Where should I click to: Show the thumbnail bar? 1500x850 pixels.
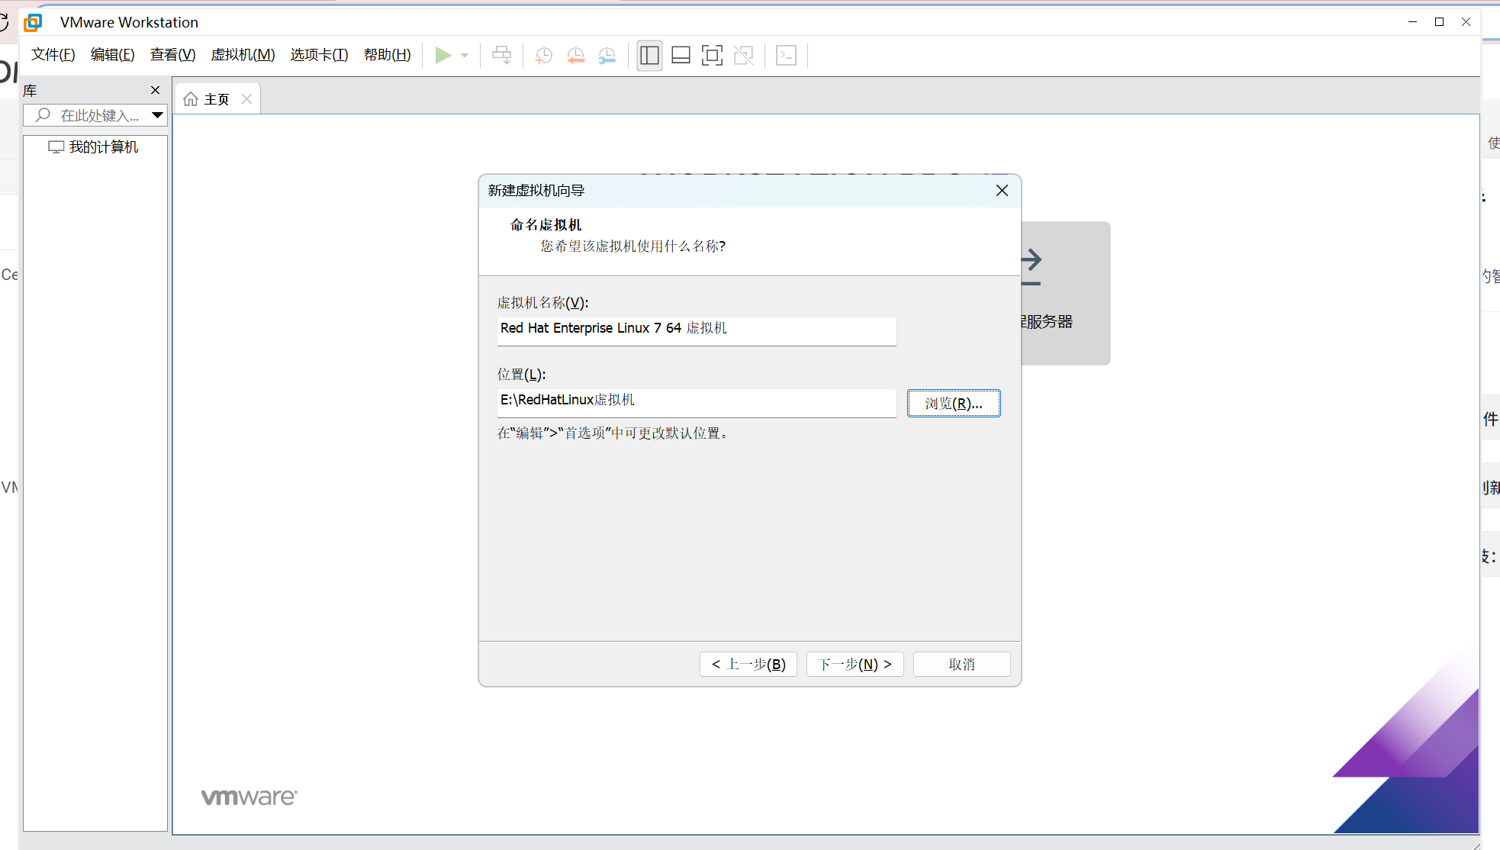point(681,55)
